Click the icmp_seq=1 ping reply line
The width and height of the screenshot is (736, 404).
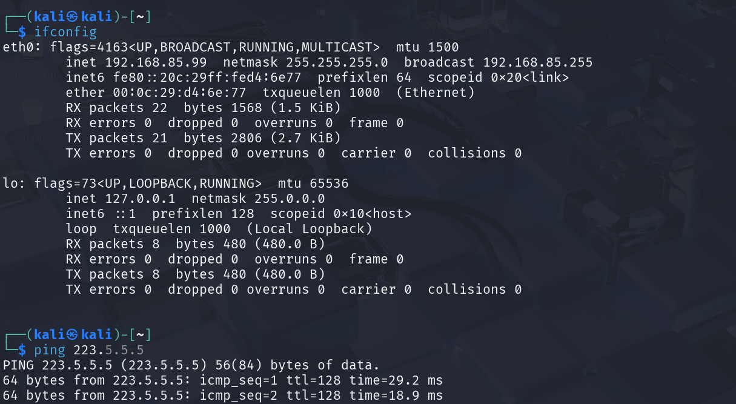coord(223,380)
